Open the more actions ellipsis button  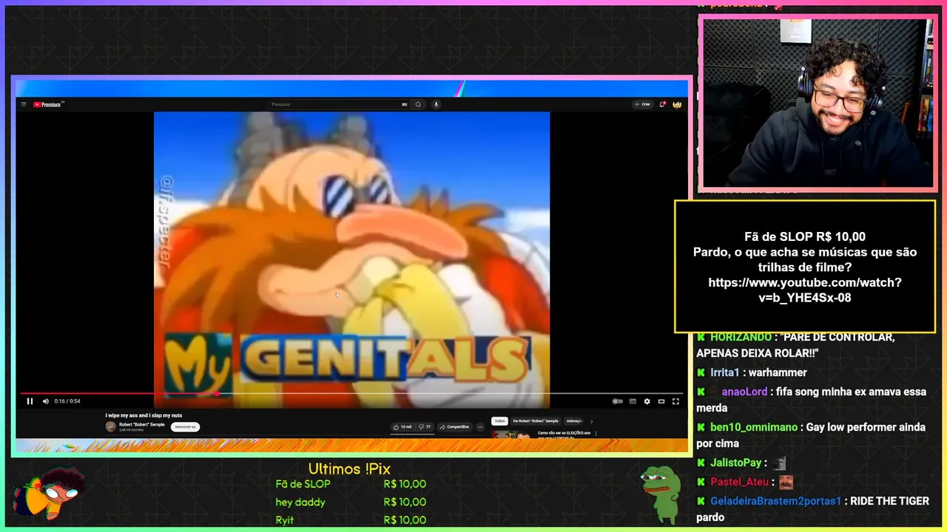pos(479,426)
